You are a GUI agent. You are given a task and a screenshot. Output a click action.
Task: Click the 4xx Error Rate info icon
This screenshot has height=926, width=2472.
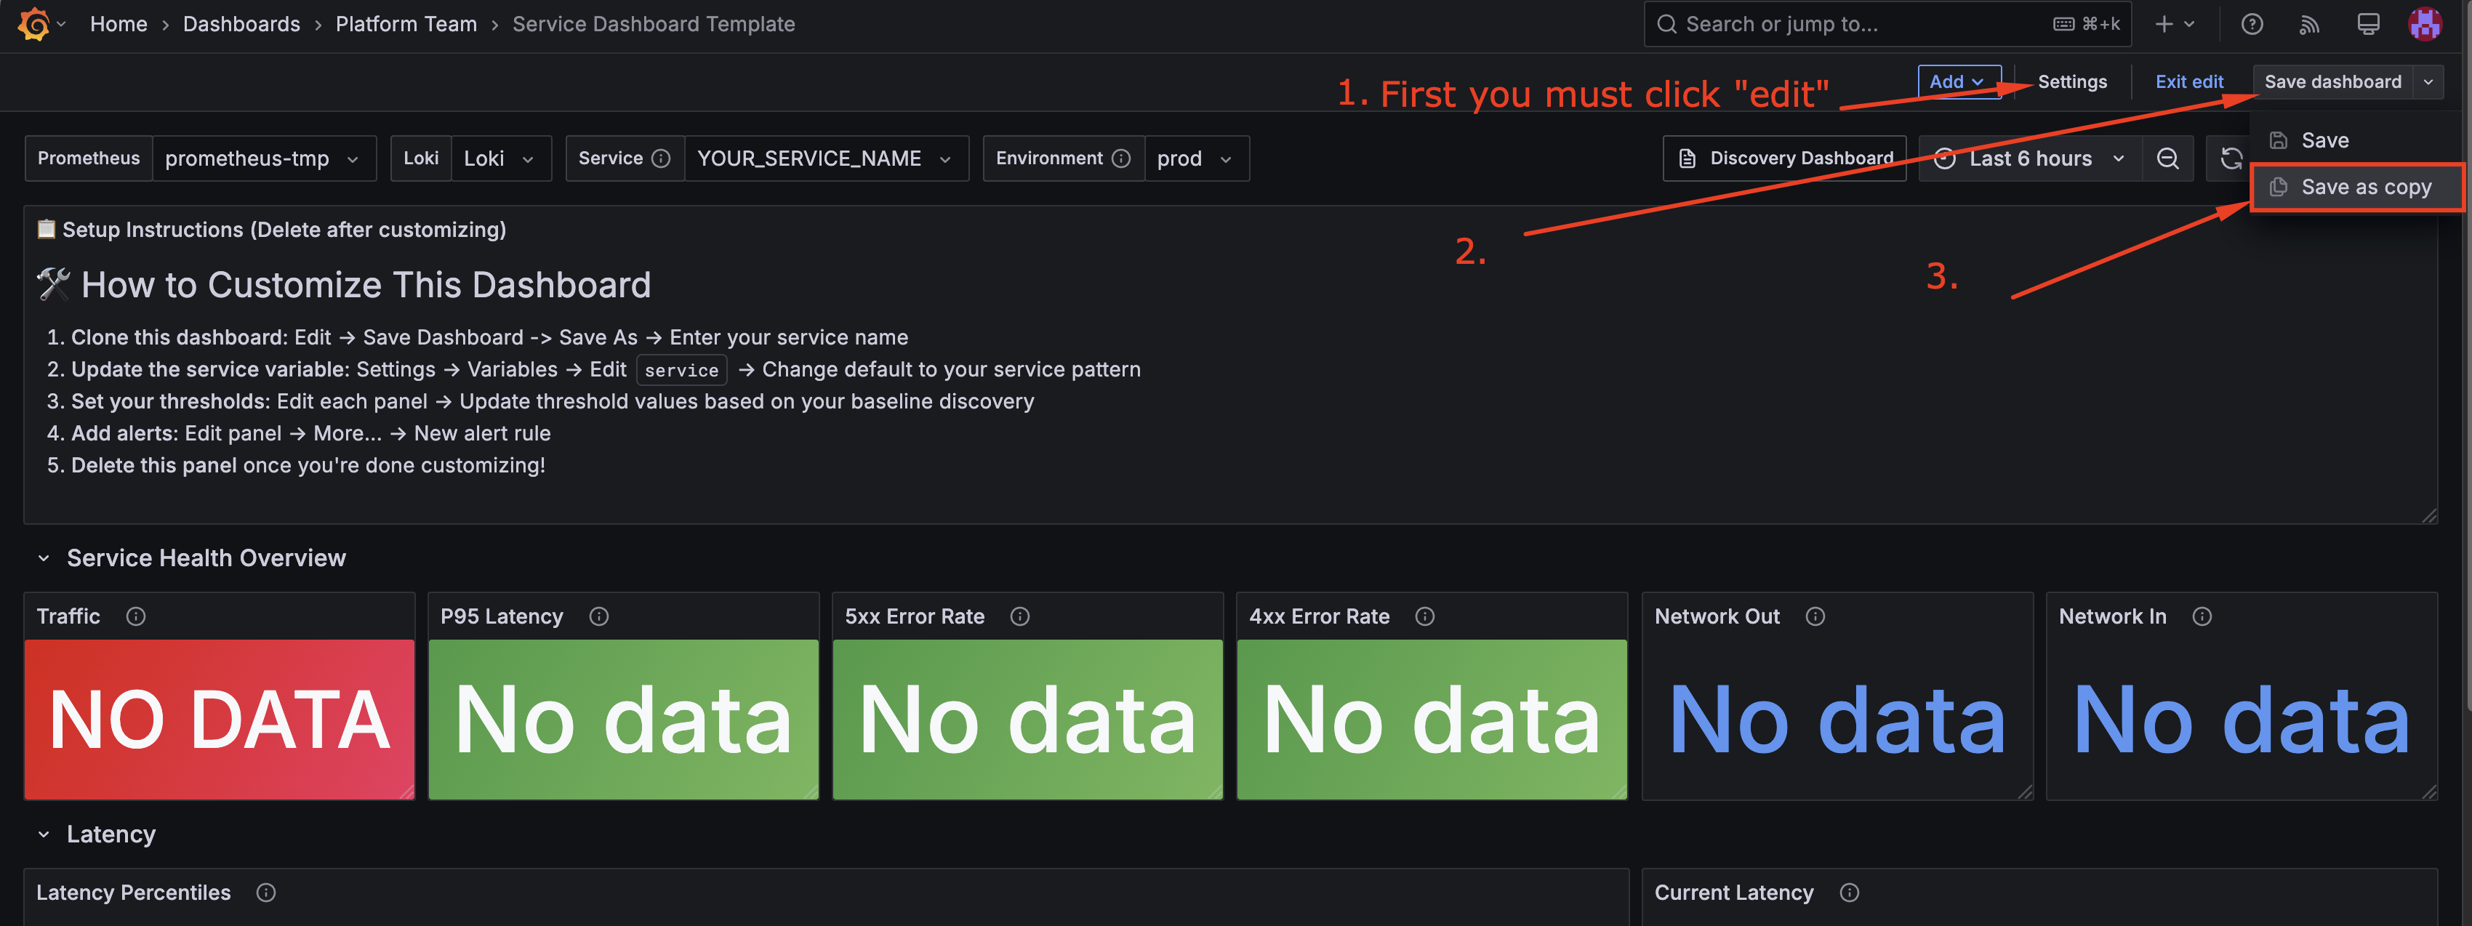click(1425, 616)
